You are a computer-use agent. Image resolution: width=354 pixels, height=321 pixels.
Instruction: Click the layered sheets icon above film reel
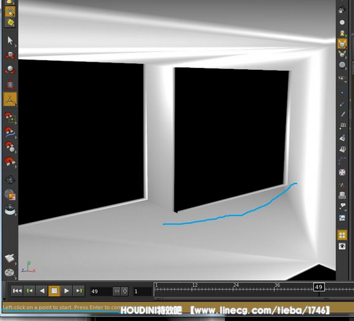tap(10, 258)
